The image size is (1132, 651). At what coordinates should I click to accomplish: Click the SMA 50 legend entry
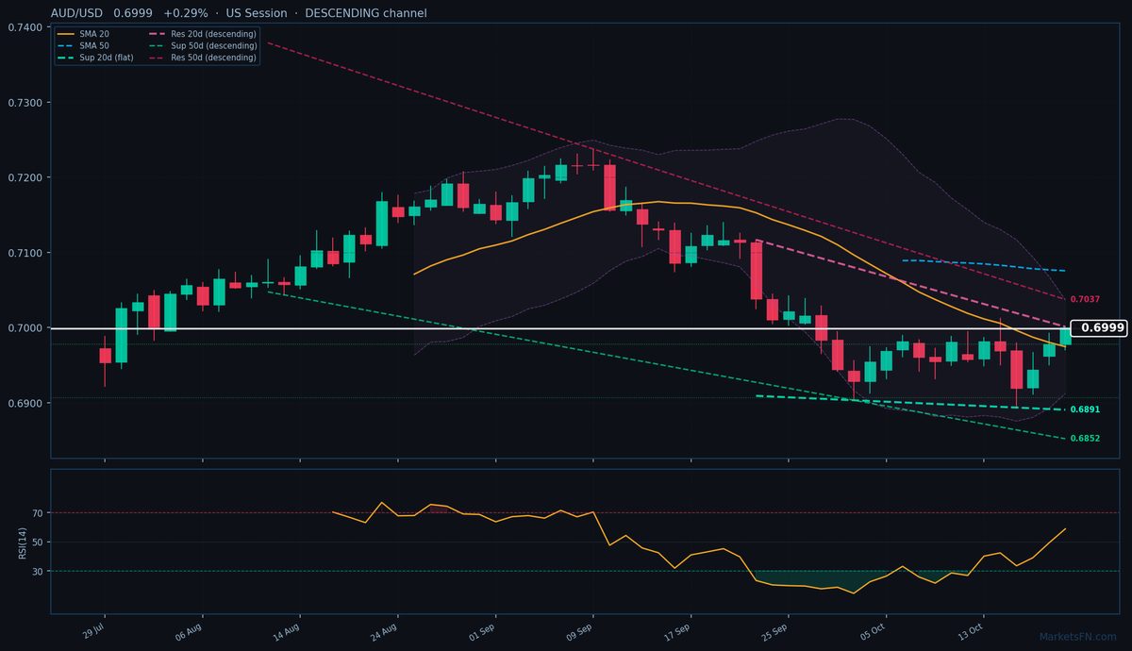point(84,45)
